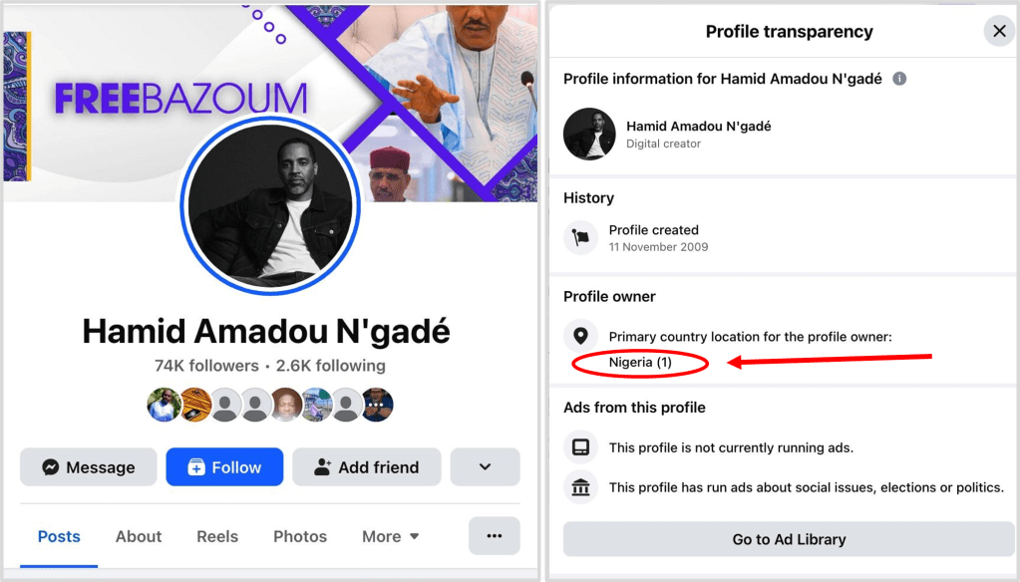1020x582 pixels.
Task: Open the More tab dropdown
Action: (x=390, y=536)
